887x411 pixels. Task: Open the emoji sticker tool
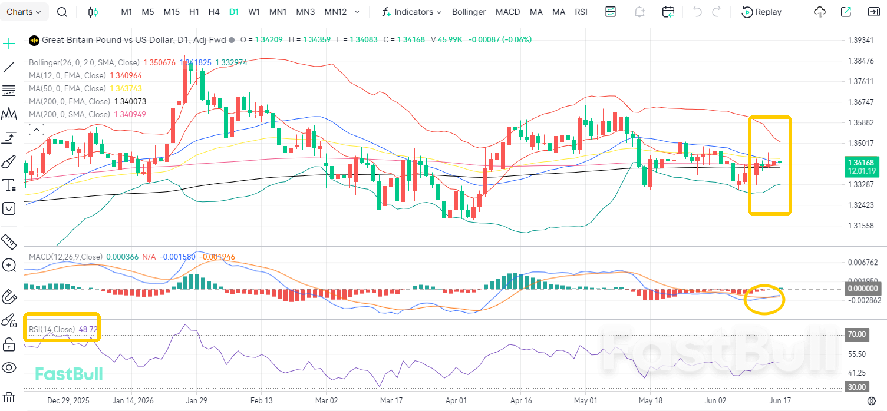coord(9,208)
